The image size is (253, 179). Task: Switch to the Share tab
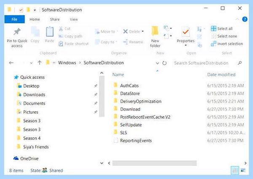pos(55,19)
